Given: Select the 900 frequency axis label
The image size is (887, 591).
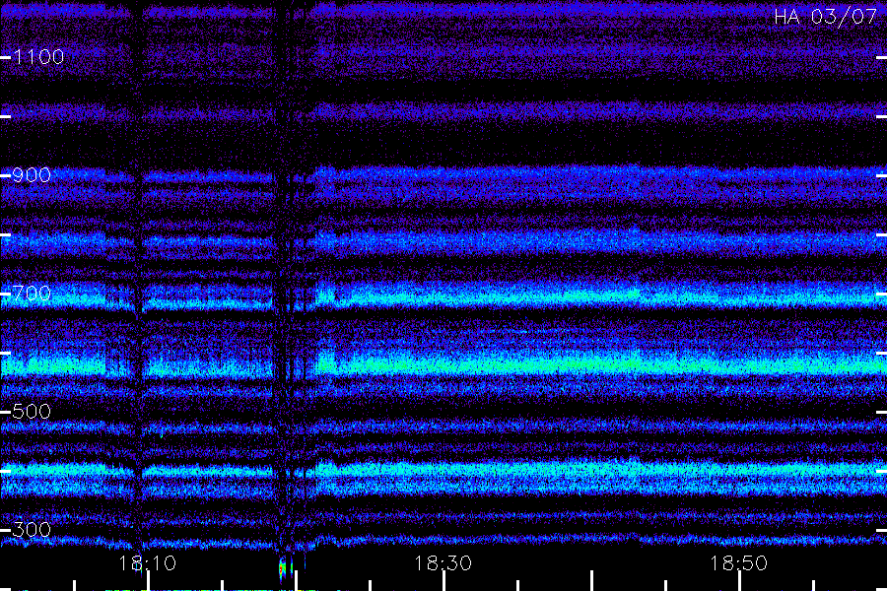Looking at the screenshot, I should (32, 175).
